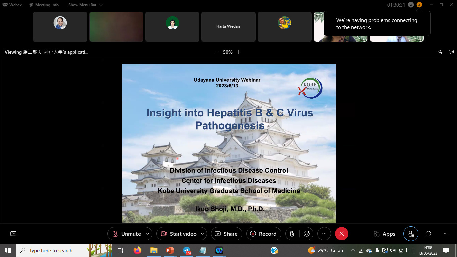Show hidden tray icons chevron

coord(353,250)
